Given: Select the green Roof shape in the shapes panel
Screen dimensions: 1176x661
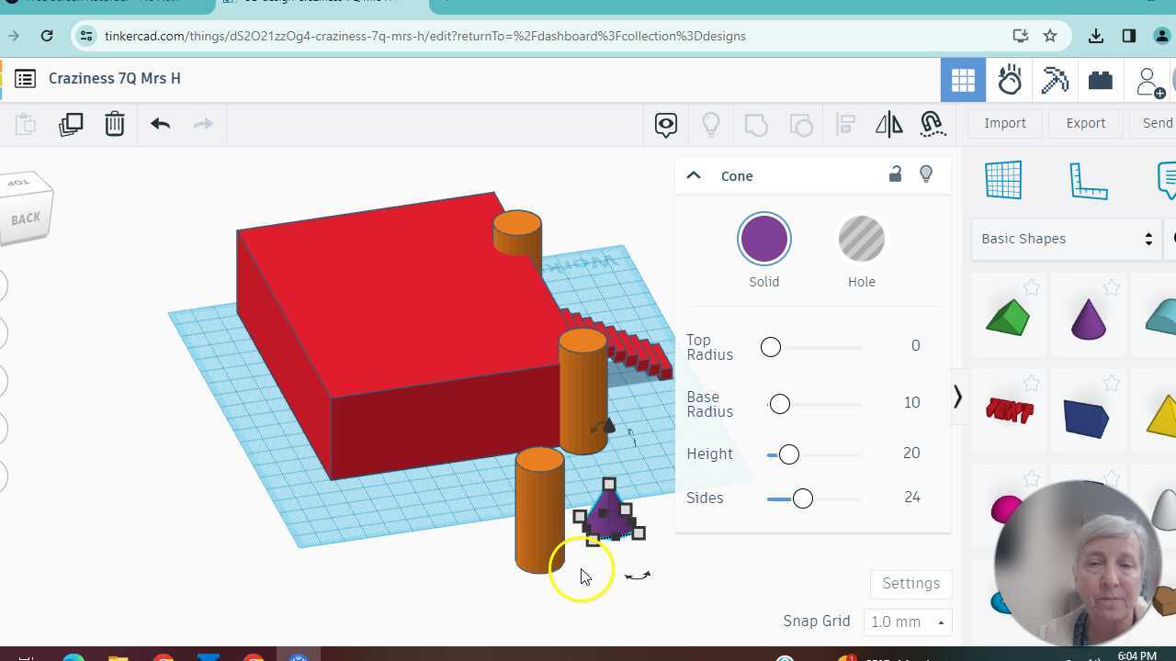Looking at the screenshot, I should click(x=1008, y=315).
